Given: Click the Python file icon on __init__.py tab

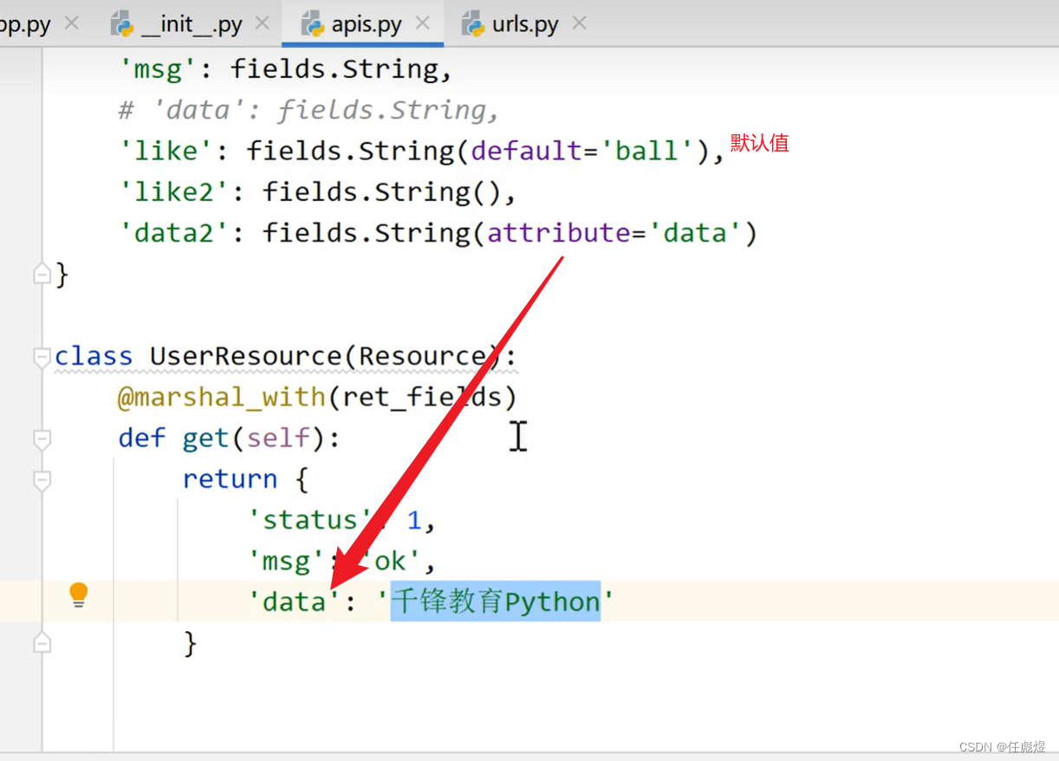Looking at the screenshot, I should [x=122, y=24].
